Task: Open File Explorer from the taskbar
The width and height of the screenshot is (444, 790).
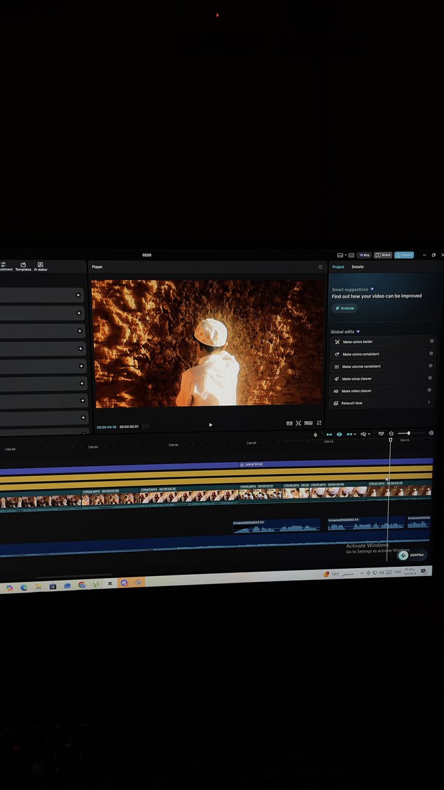Action: coord(38,586)
